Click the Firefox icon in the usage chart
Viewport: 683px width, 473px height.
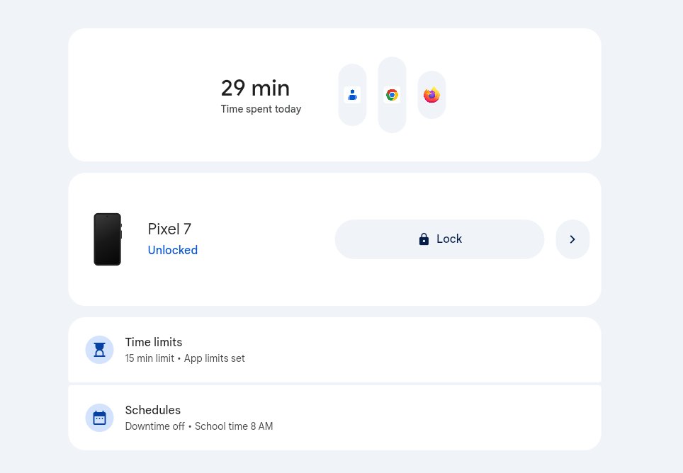[x=431, y=95]
